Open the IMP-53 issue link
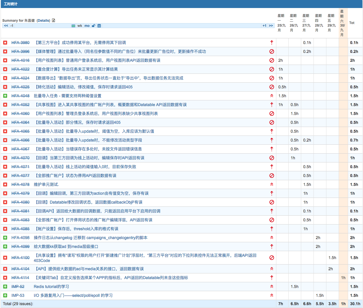The height and width of the screenshot is (308, 363). coord(18,295)
